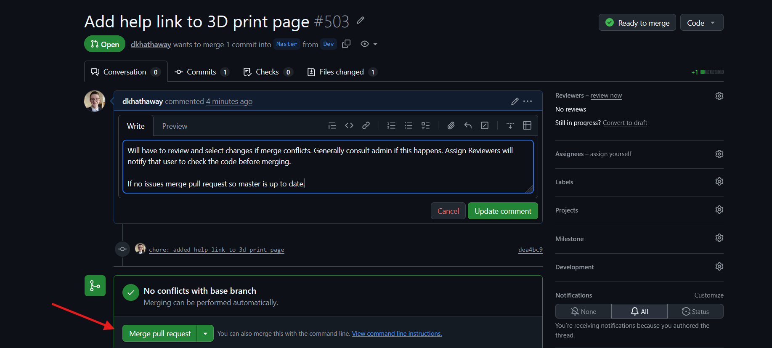Open Milestone gear settings

point(719,238)
